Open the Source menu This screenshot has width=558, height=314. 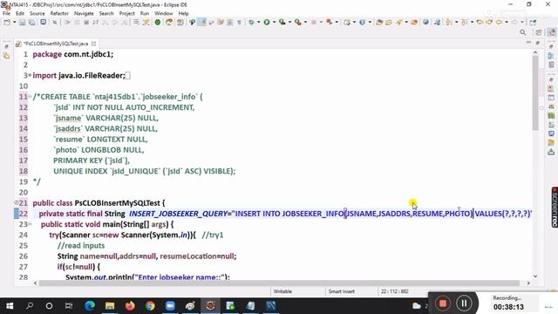coord(37,14)
